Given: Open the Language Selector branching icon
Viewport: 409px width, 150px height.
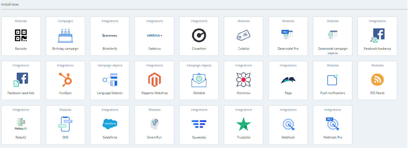Looking at the screenshot, I should coord(110,80).
